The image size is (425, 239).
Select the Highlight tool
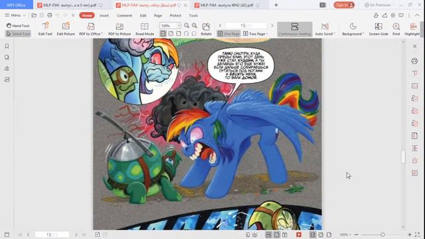click(412, 29)
